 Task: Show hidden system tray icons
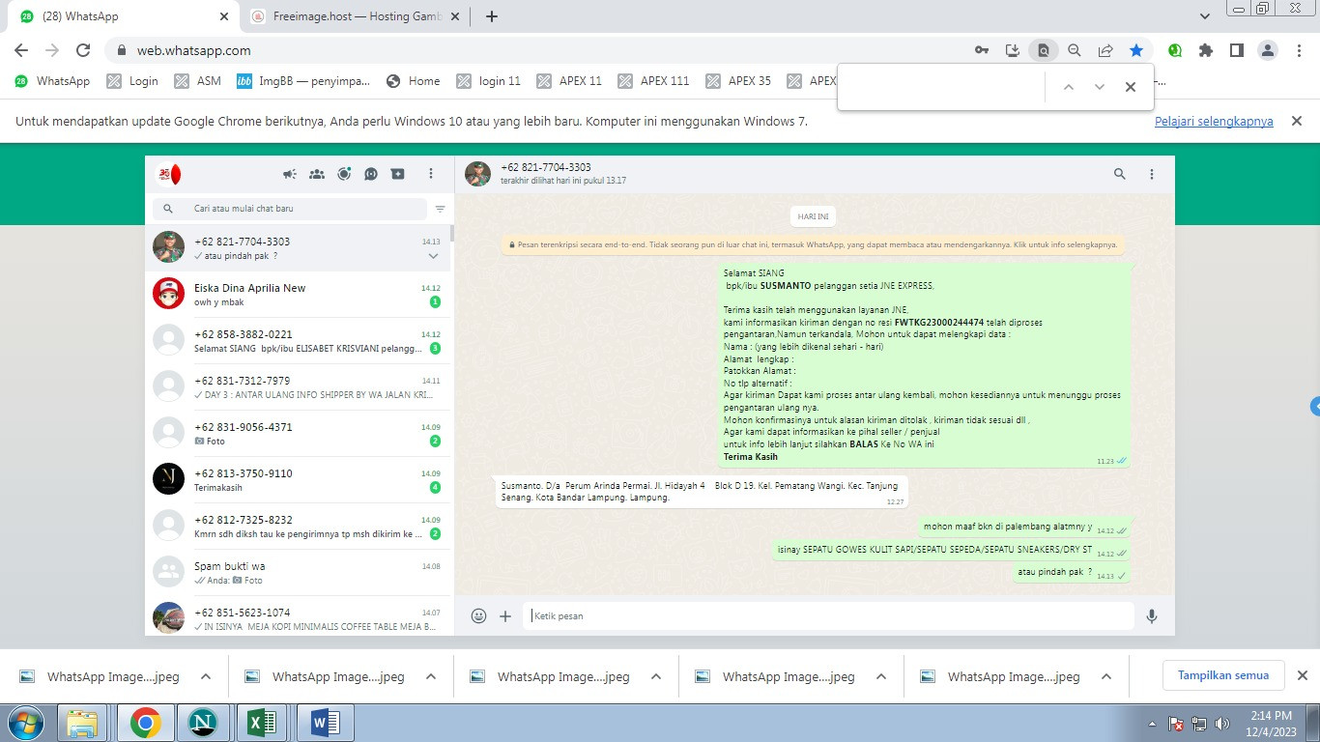click(1152, 724)
